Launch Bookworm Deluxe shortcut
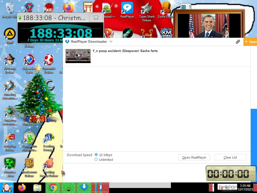This screenshot has height=193, width=257. click(x=29, y=167)
